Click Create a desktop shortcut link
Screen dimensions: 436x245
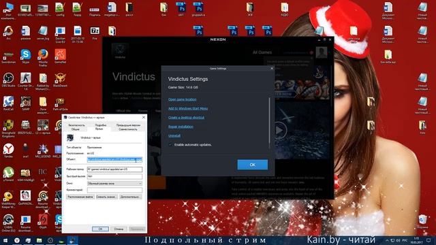pos(186,118)
